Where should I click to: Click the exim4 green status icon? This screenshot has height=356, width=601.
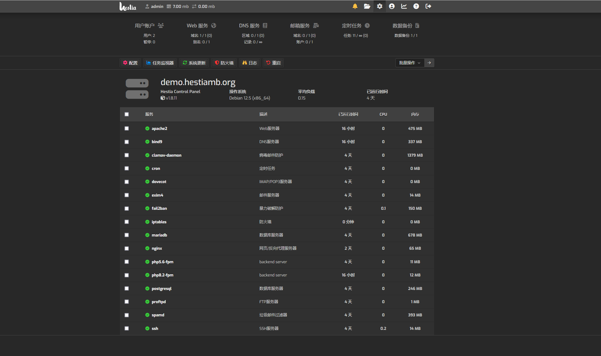147,195
